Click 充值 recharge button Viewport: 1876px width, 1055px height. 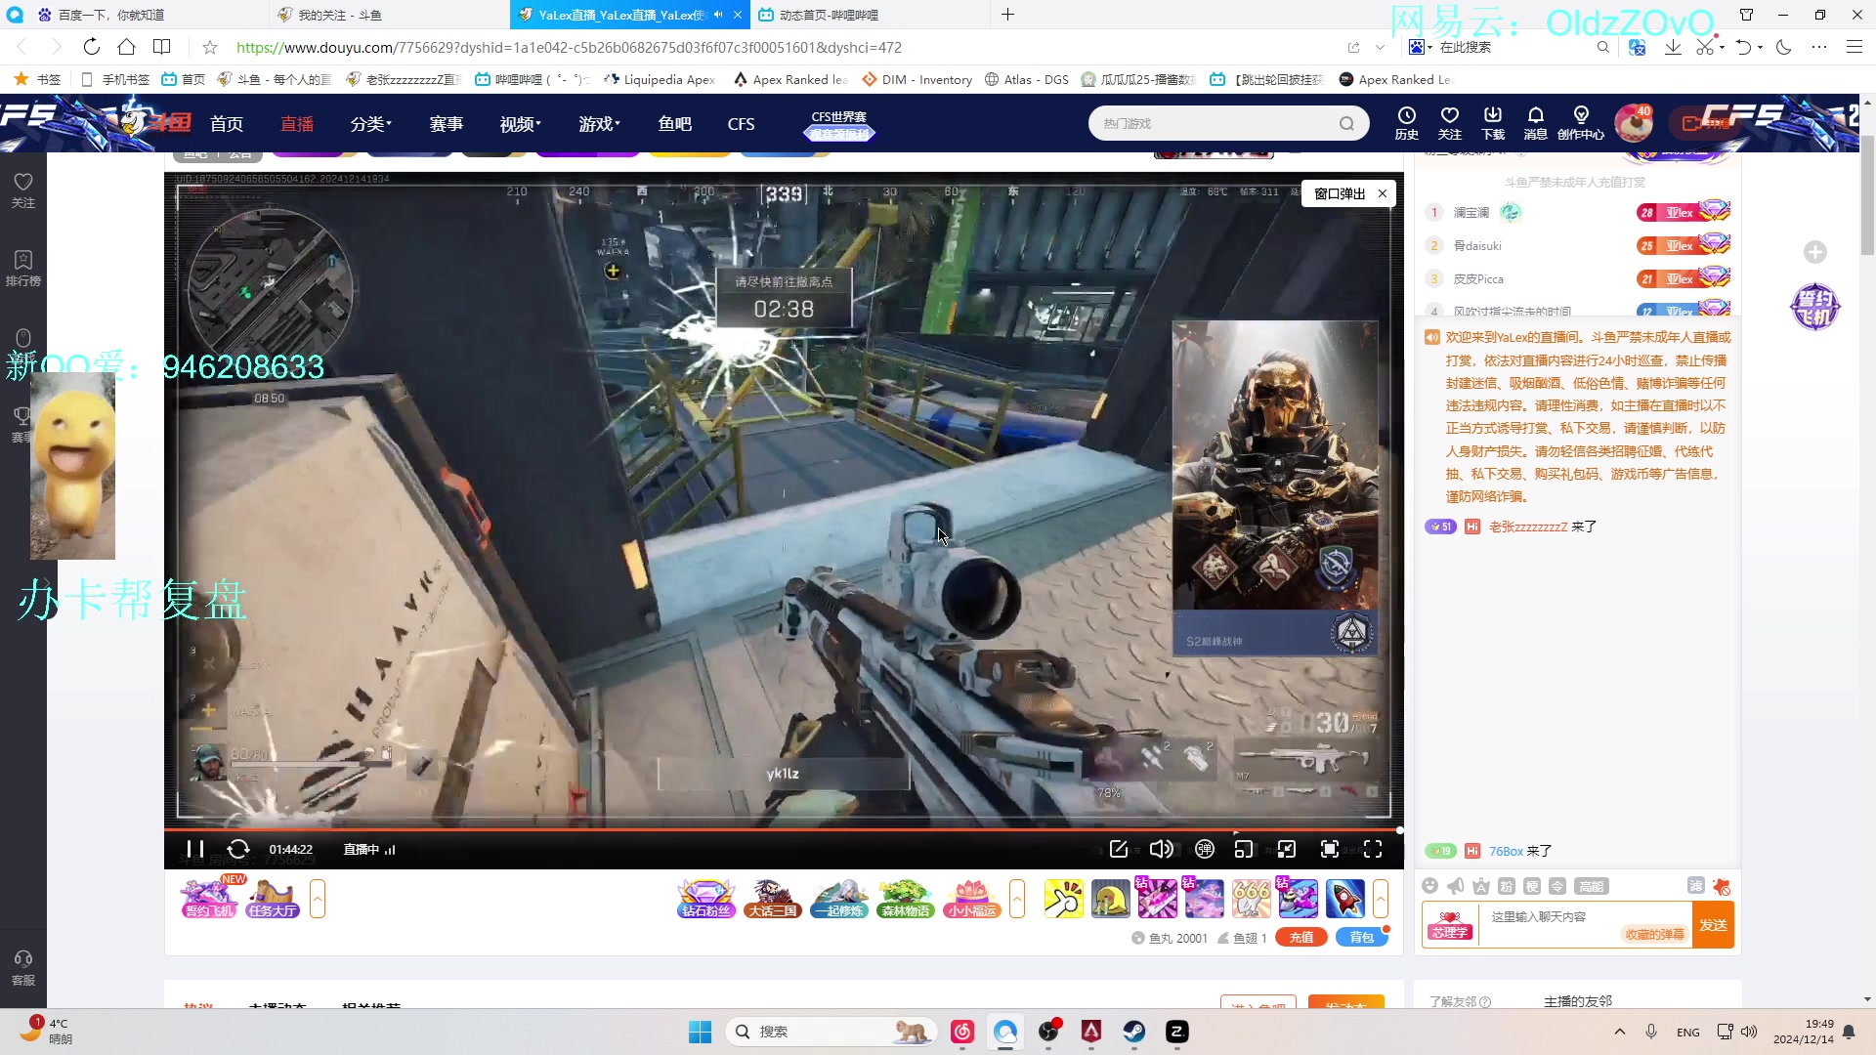point(1300,937)
